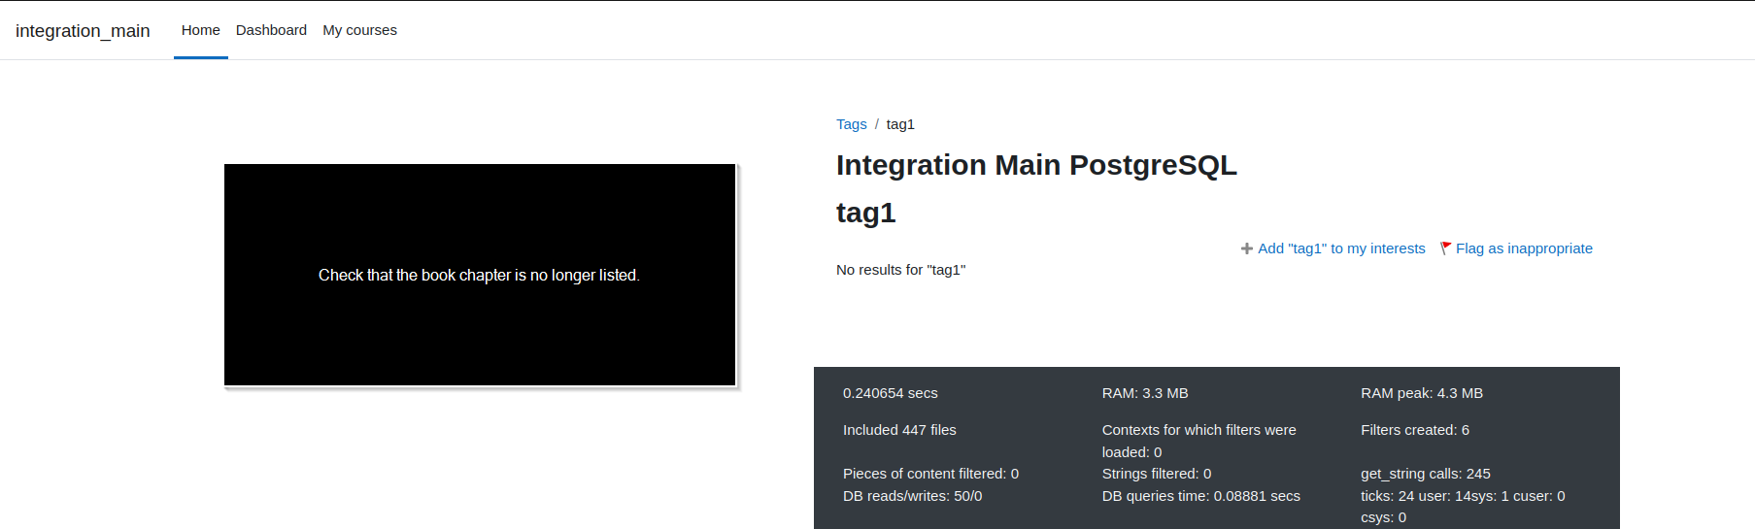Screen dimensions: 1755x529
Task: Click the ticks: 24 user: 14 entry
Action: tap(1463, 507)
